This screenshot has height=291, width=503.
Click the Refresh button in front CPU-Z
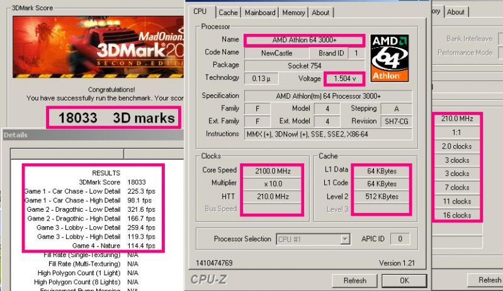pyautogui.click(x=355, y=281)
